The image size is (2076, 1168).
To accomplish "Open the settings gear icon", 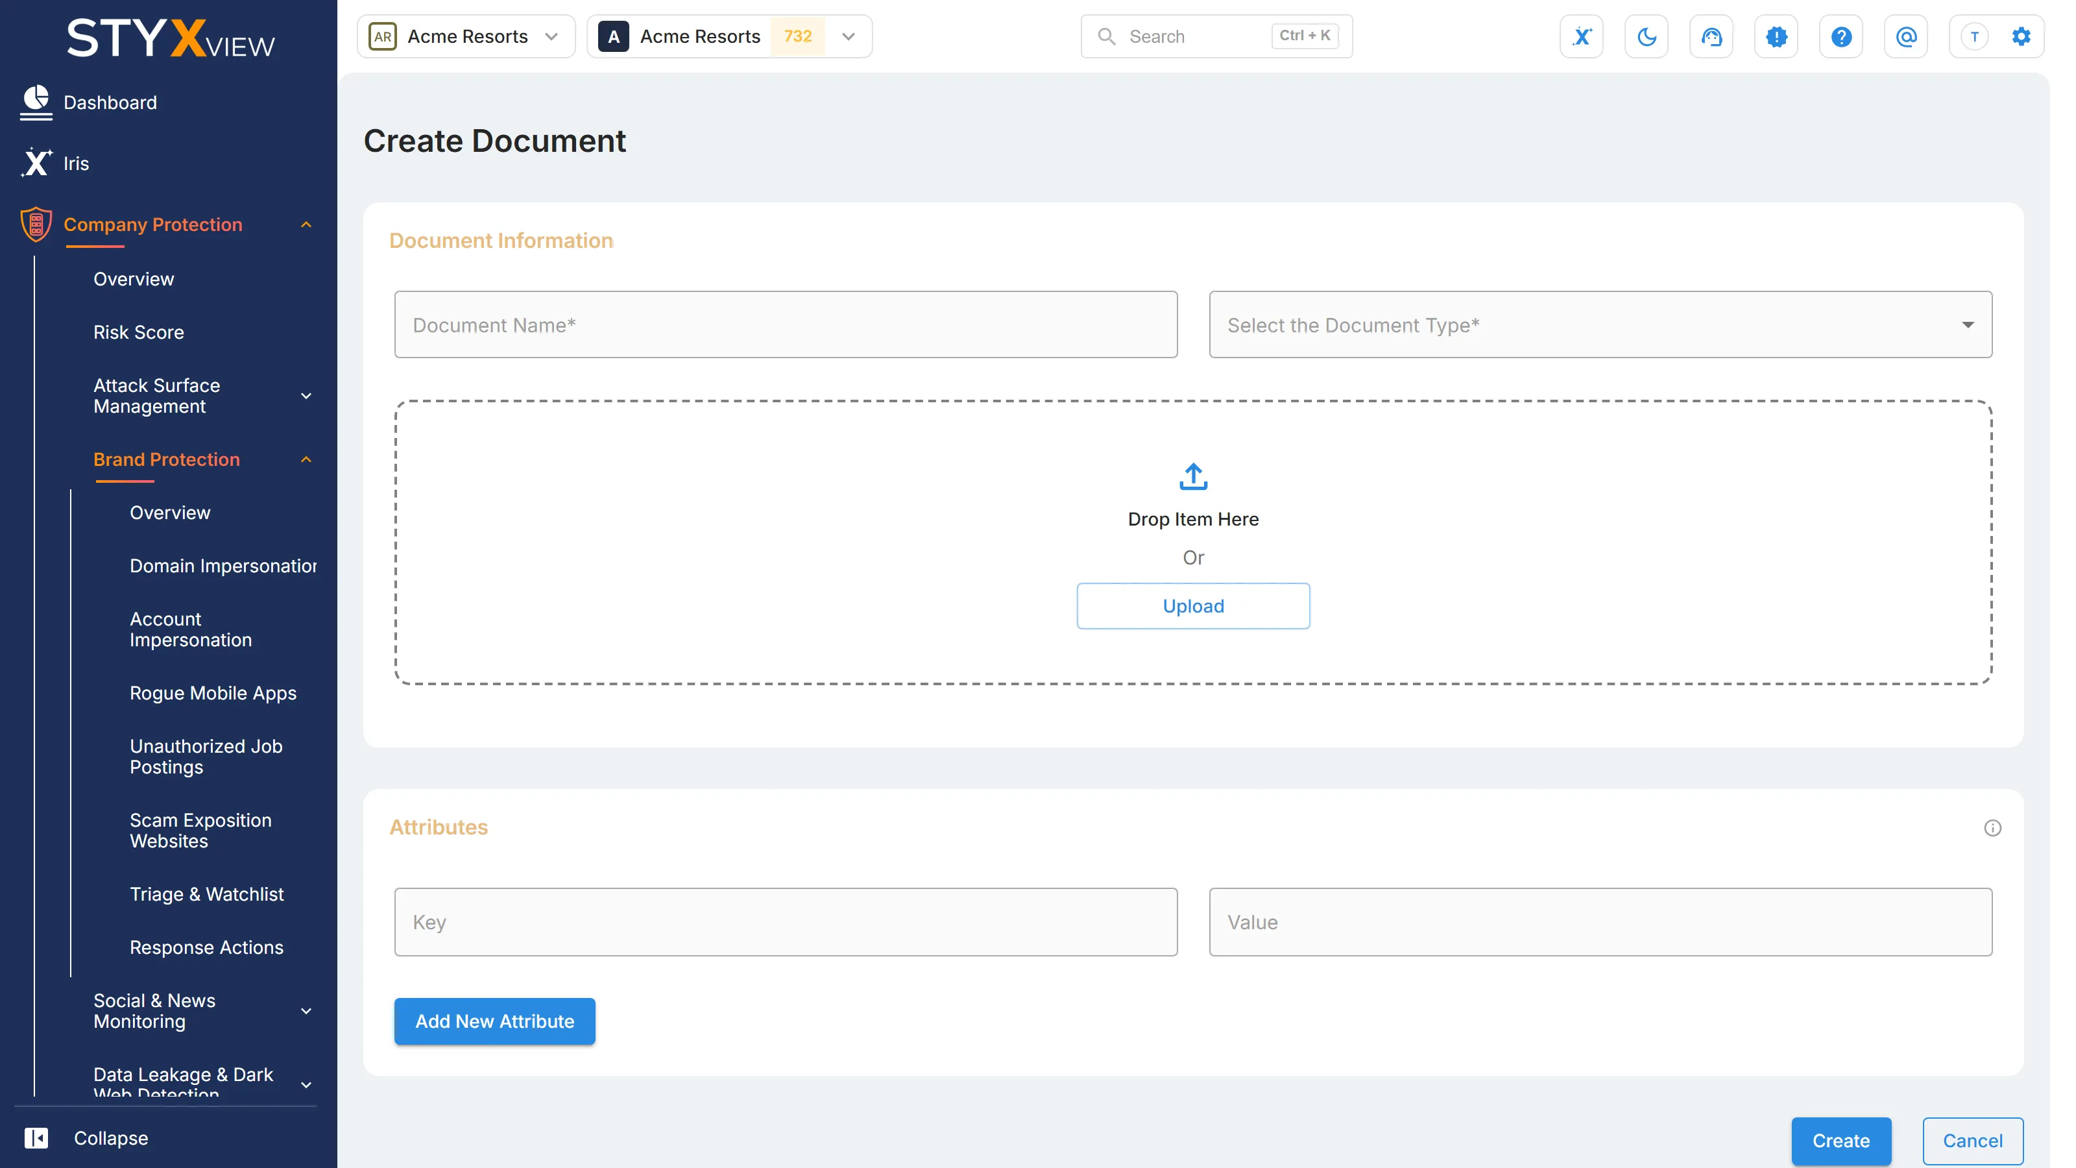I will [x=2022, y=36].
